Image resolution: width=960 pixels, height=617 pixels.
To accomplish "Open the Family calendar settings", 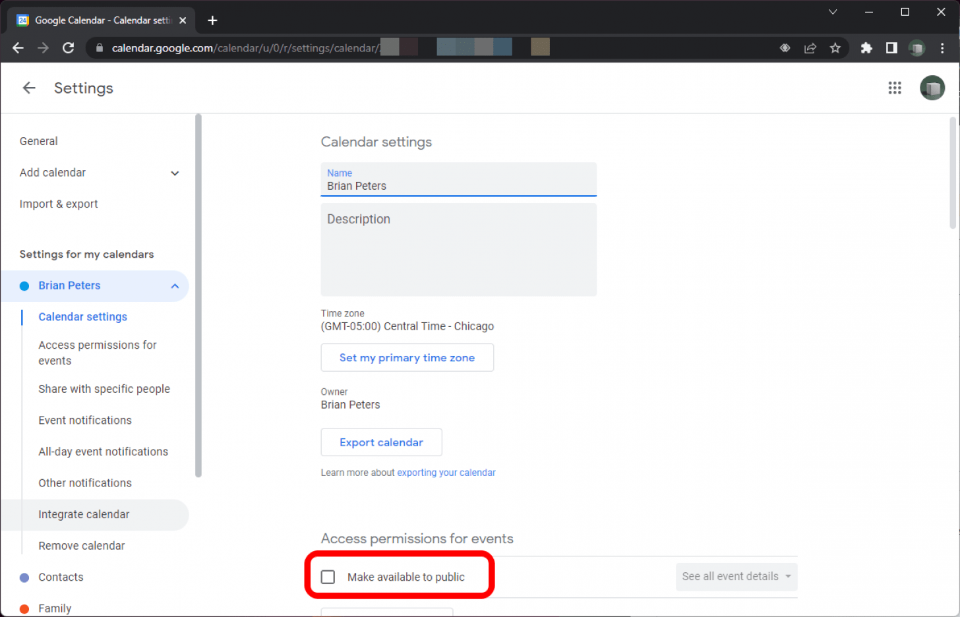I will pyautogui.click(x=55, y=608).
